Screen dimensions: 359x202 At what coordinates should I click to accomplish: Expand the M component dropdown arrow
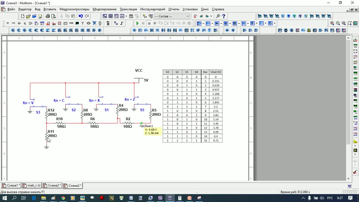tap(248, 23)
